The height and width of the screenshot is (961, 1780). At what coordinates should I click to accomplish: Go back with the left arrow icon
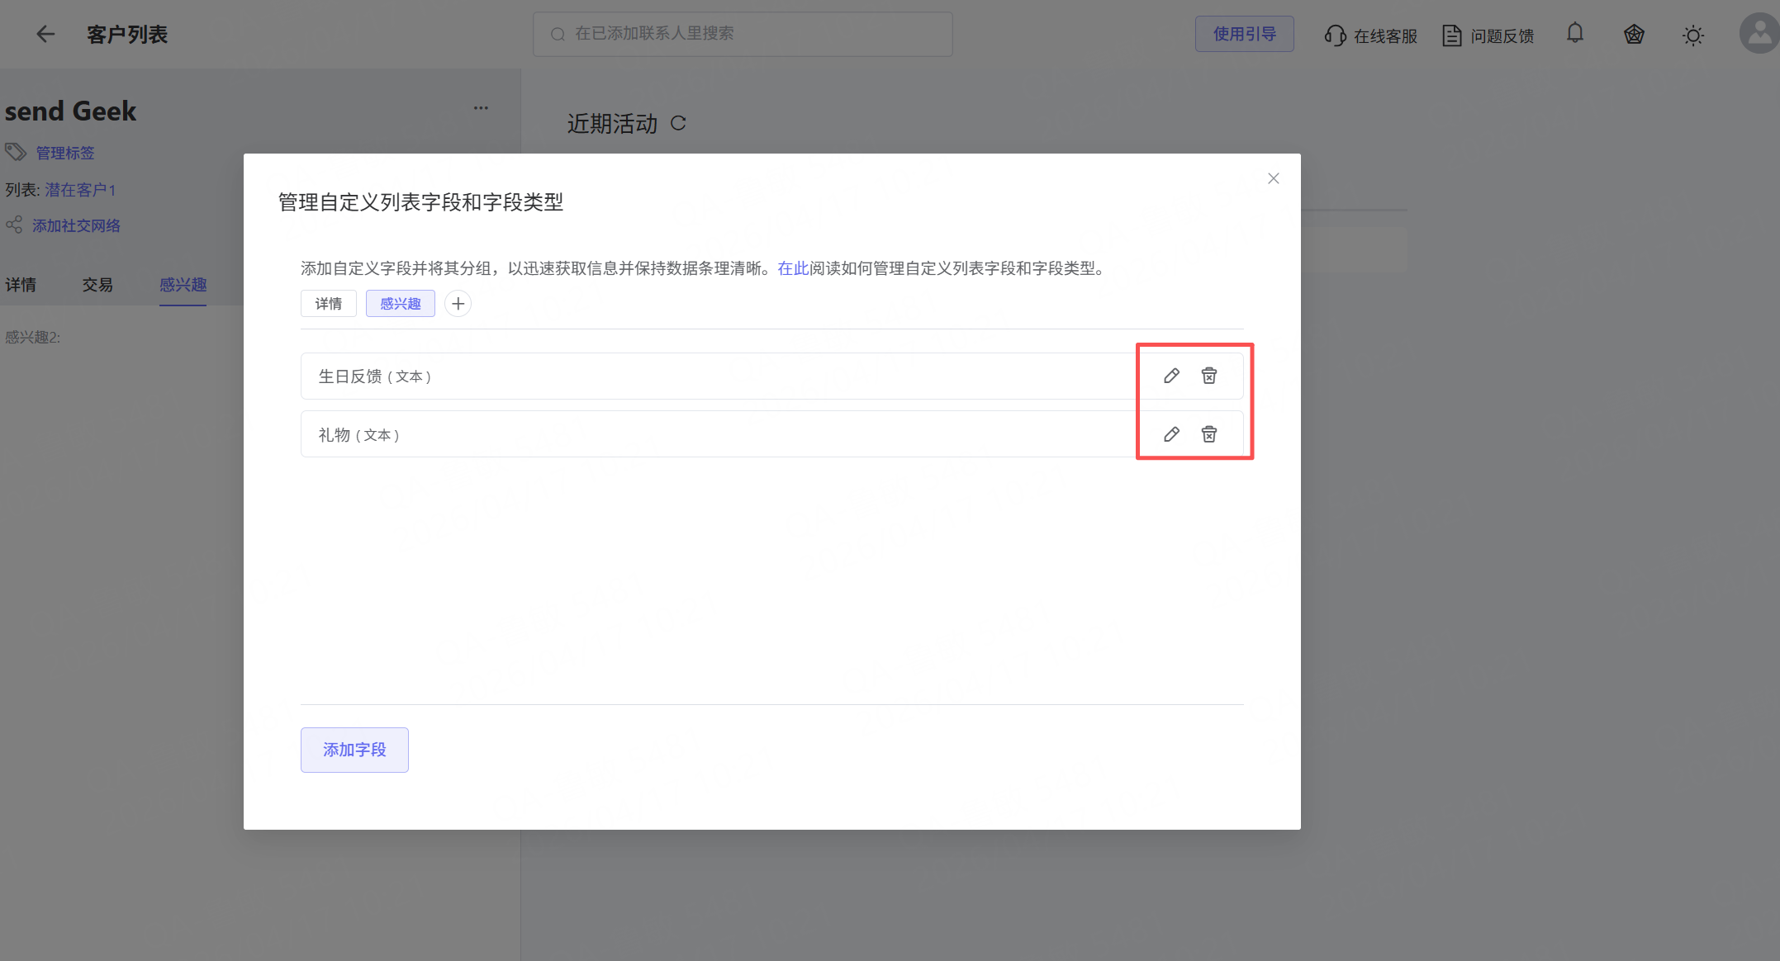pos(45,34)
